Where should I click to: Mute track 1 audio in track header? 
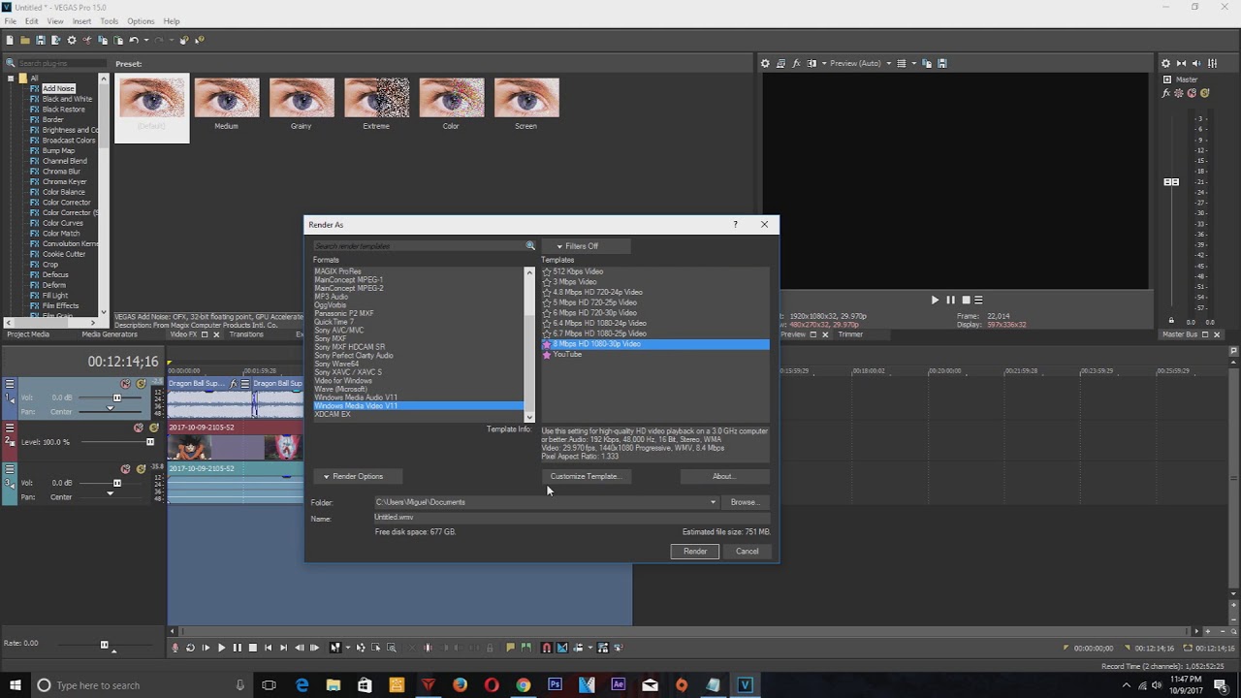(125, 384)
